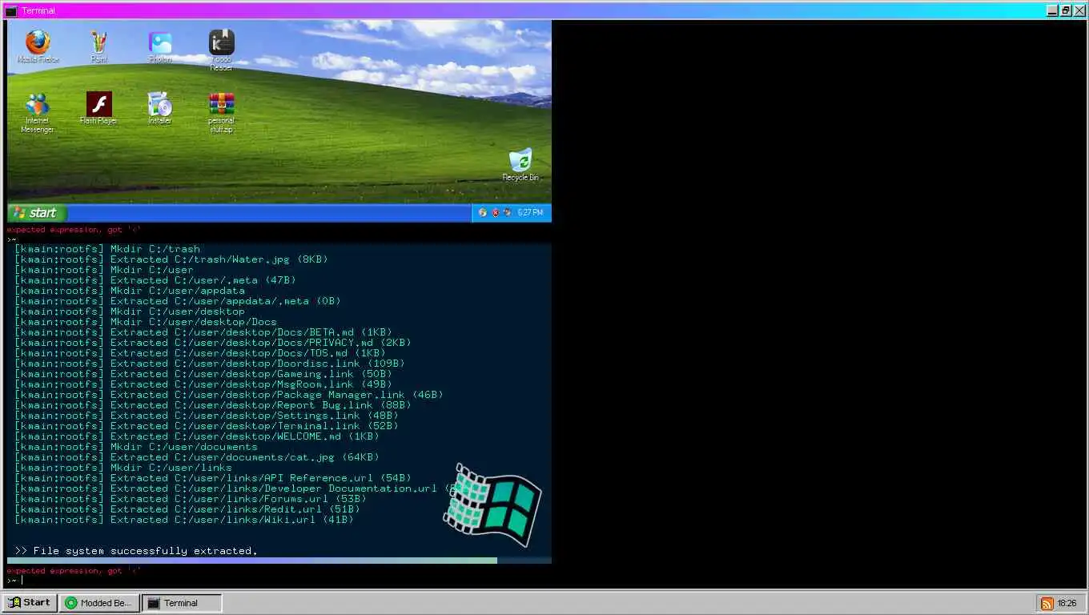Launch Internet Messenger icon
1089x615 pixels.
coord(38,112)
